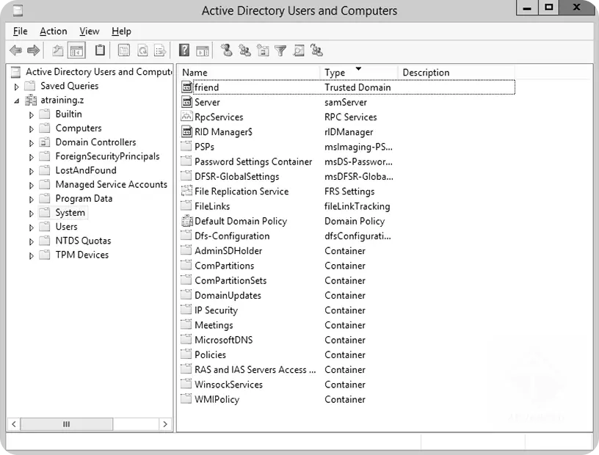
Task: Click the Default Domain Policy icon
Action: tap(186, 220)
